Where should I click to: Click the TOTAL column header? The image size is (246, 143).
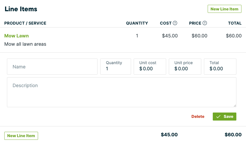(x=235, y=23)
